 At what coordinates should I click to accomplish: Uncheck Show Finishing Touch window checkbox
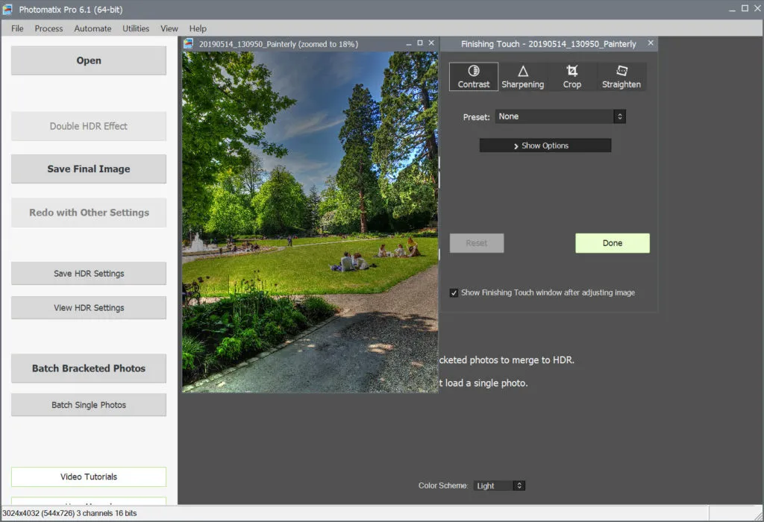click(454, 292)
